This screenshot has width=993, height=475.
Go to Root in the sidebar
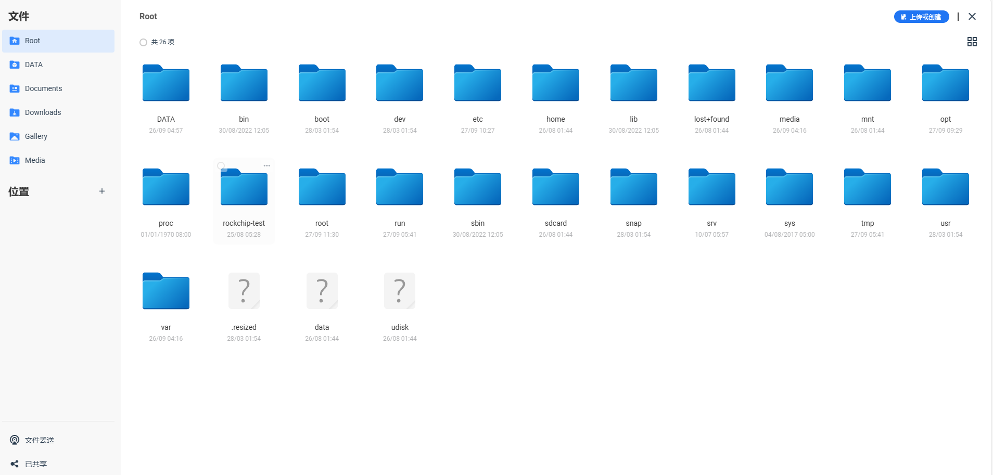(58, 41)
